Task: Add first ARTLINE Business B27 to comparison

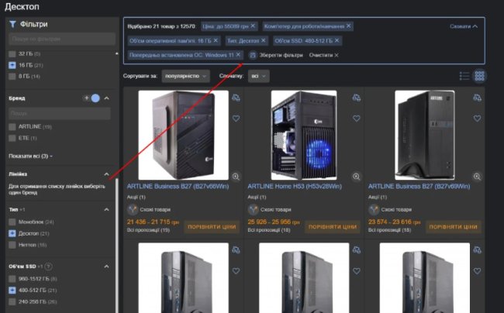Action: coord(236,98)
